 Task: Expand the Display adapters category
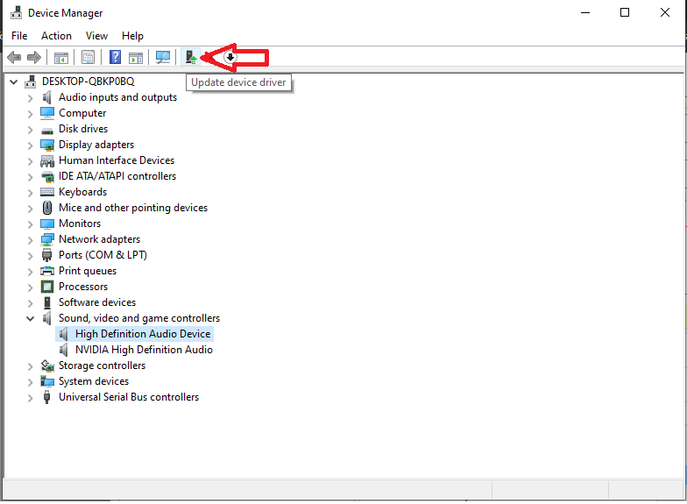pyautogui.click(x=30, y=145)
